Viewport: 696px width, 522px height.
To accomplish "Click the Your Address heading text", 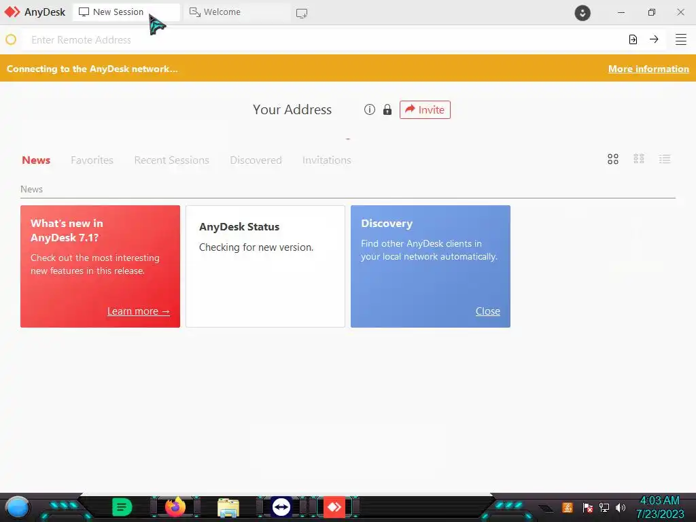I will (x=292, y=109).
